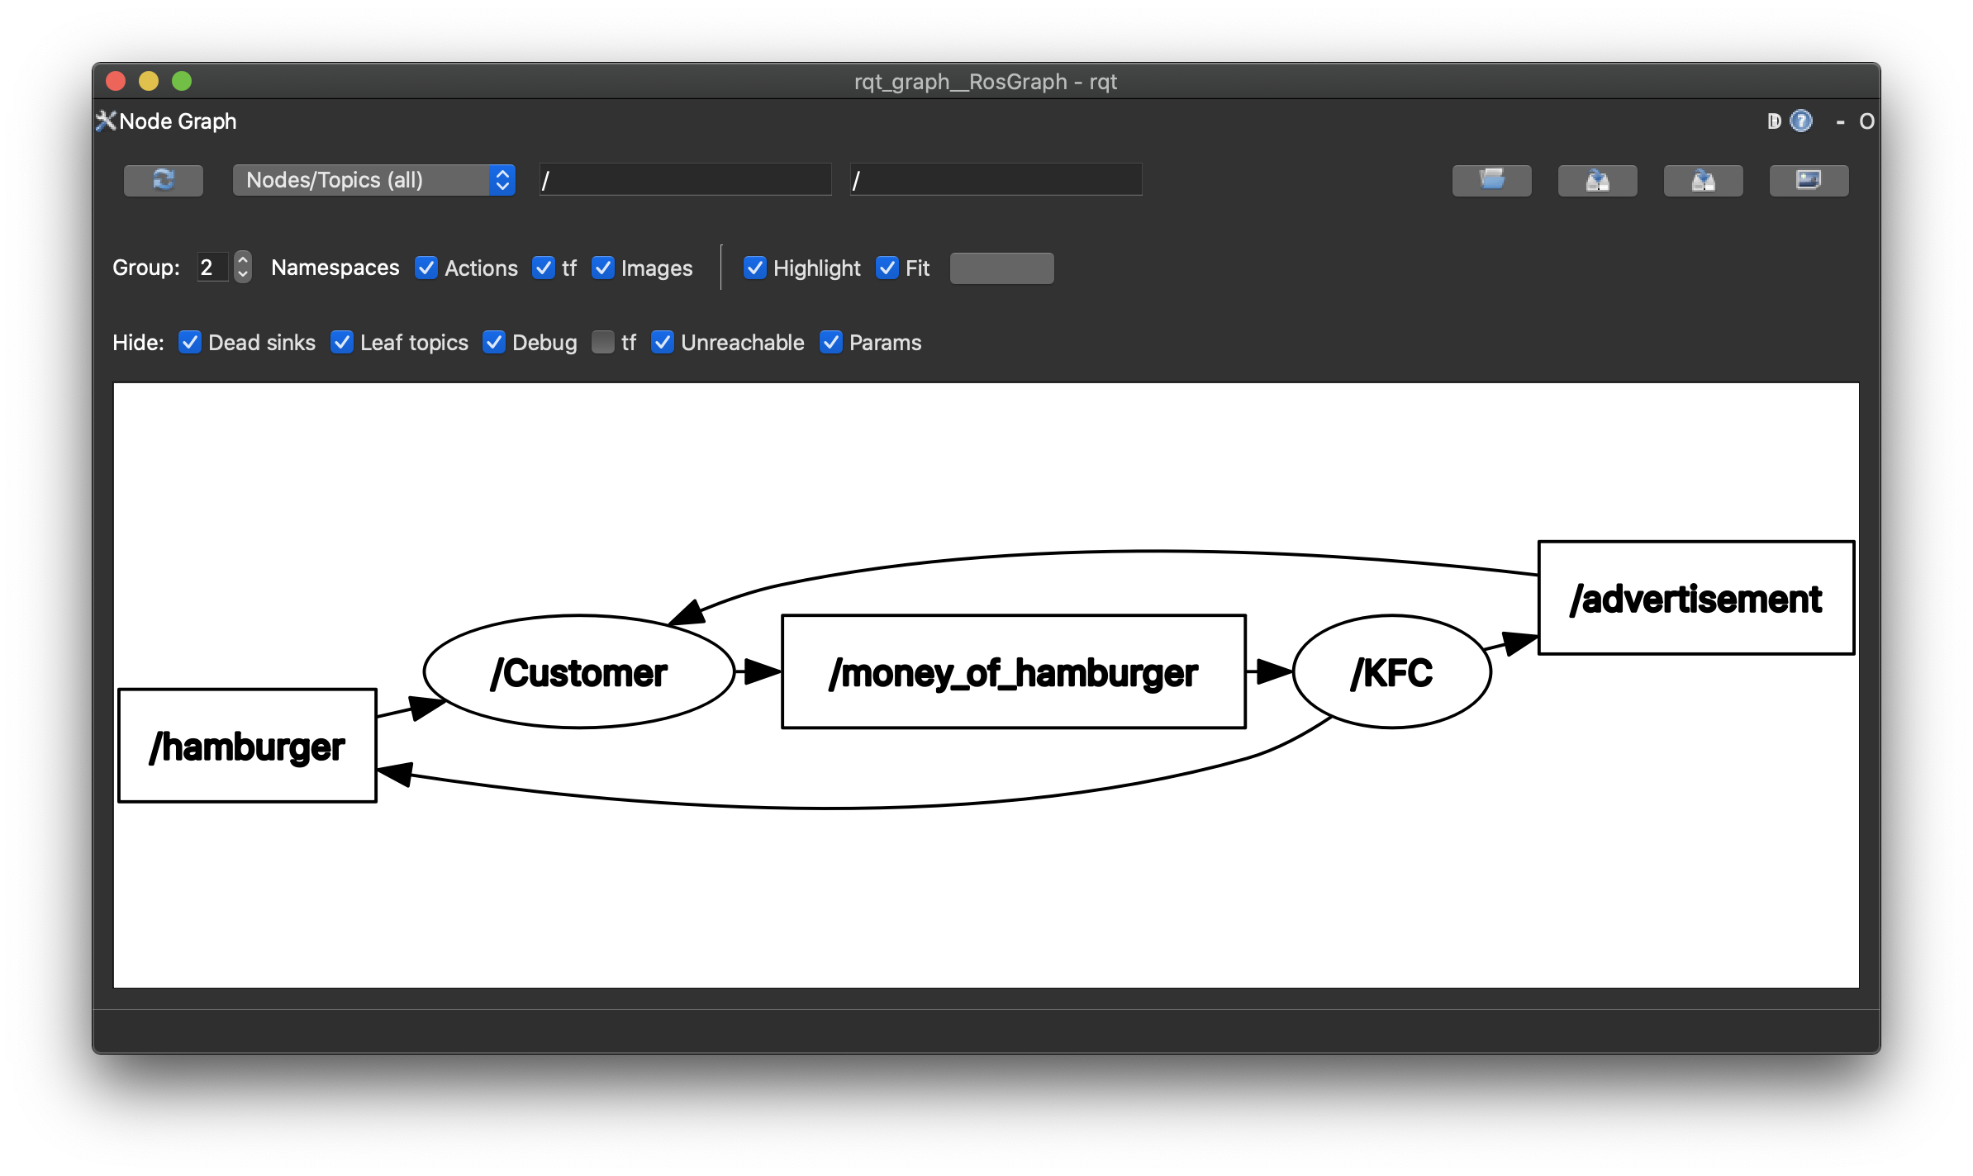Uncheck the Dead sinks hide option
This screenshot has height=1176, width=1973.
pos(190,342)
